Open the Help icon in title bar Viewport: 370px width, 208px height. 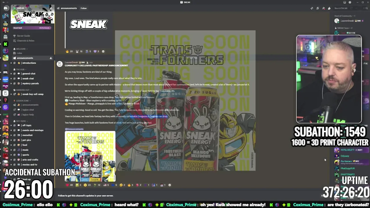(x=350, y=2)
